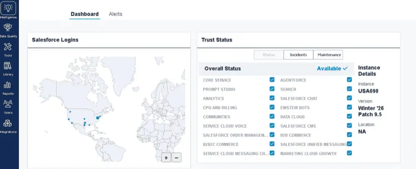Image resolution: width=416 pixels, height=169 pixels.
Task: Zoom out on the logins map
Action: point(176,158)
